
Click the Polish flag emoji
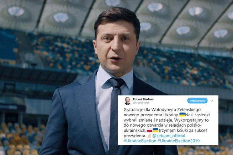coord(149,130)
